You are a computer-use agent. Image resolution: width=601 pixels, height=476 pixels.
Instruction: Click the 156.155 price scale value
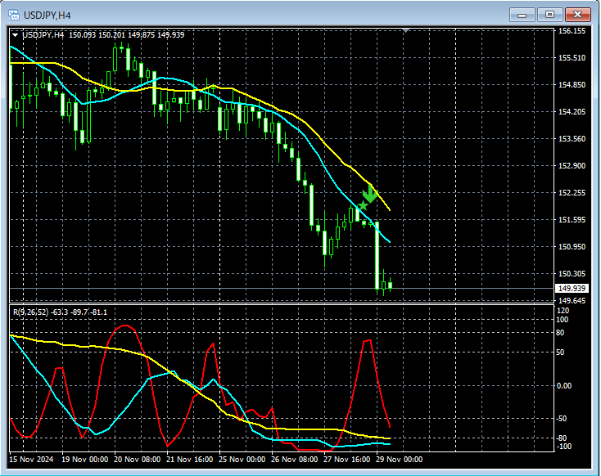point(572,31)
